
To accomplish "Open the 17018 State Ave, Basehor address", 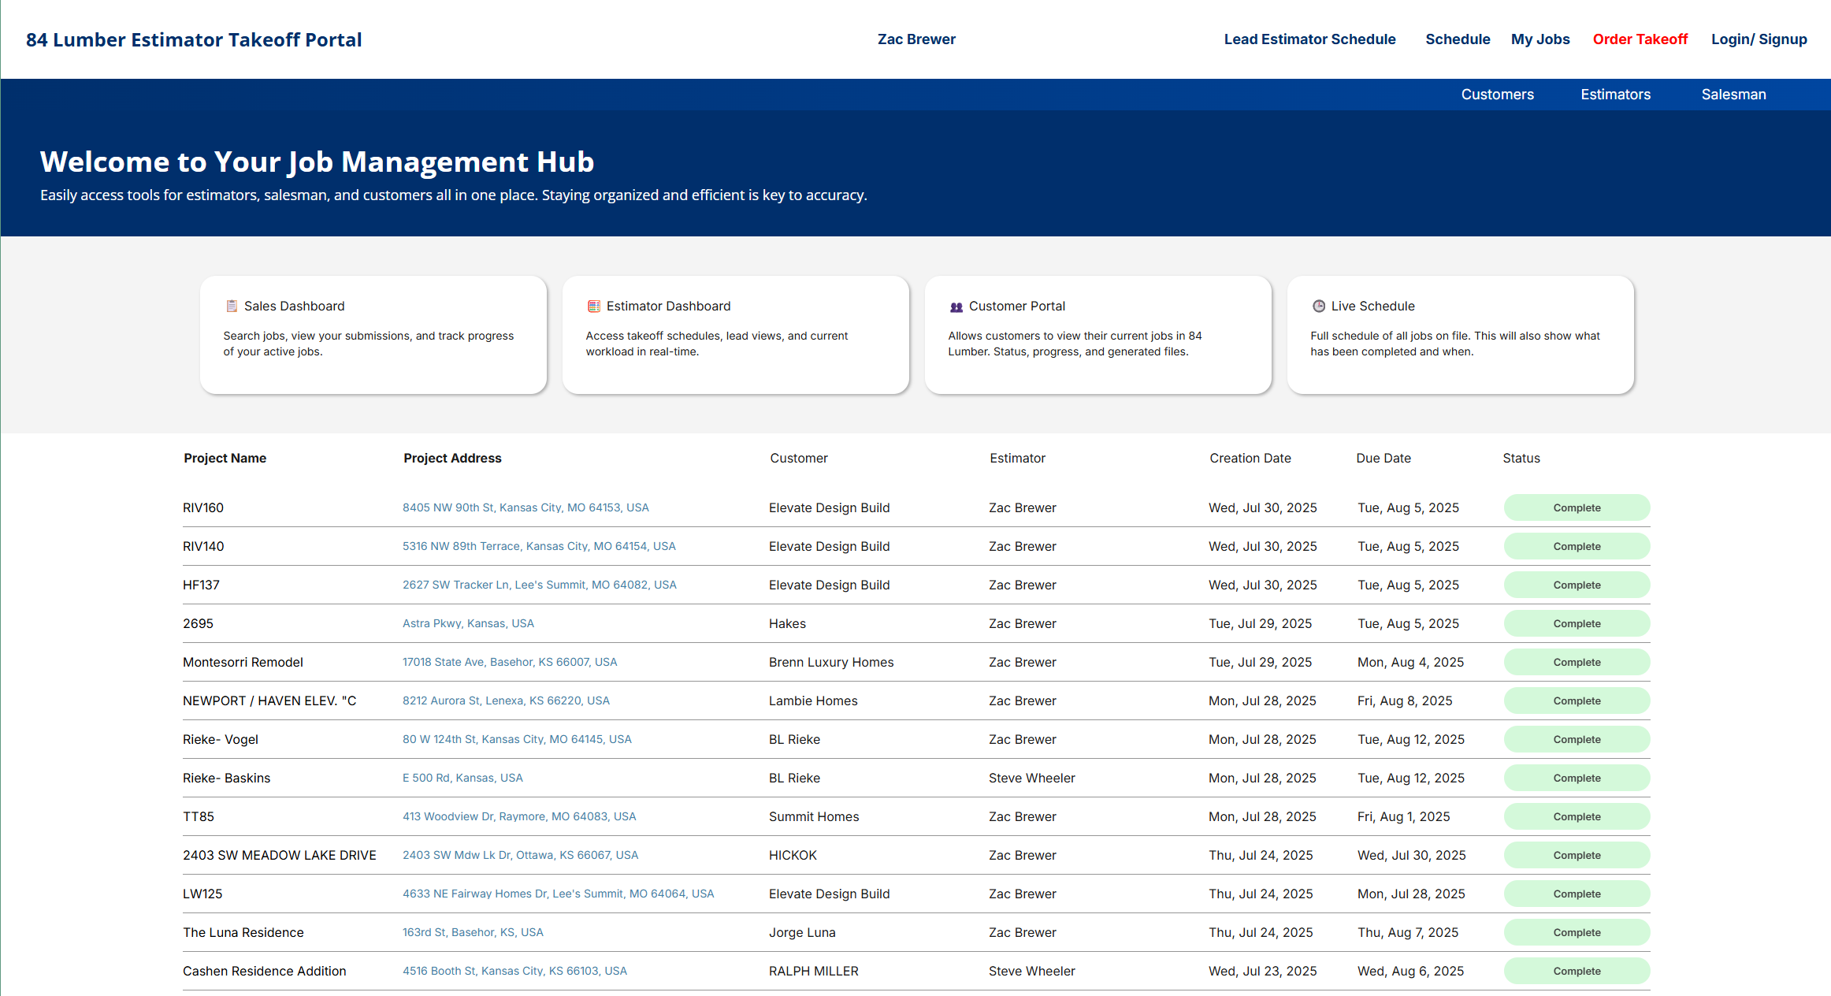I will [x=510, y=662].
